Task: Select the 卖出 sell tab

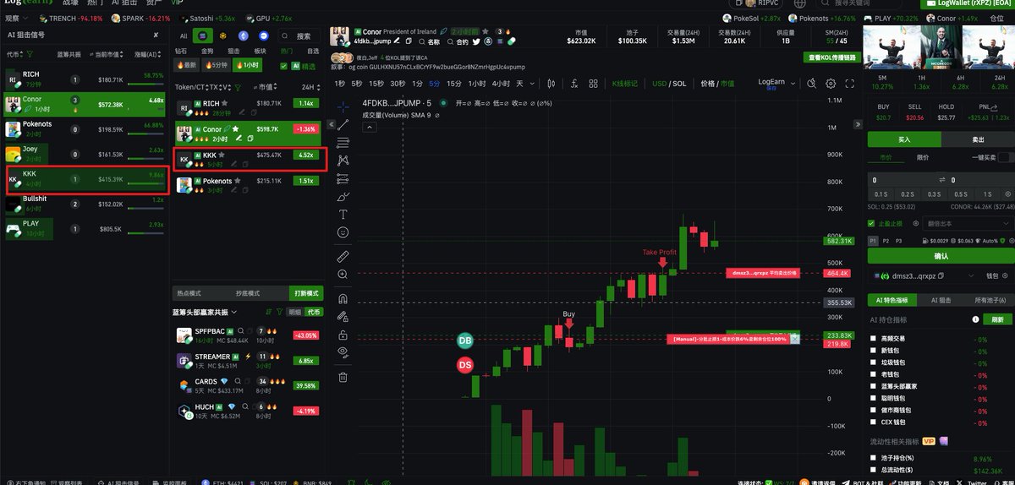Action: (977, 139)
